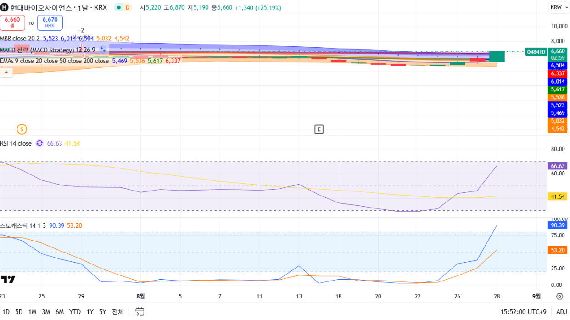Click the green 5,617 EMA price label
This screenshot has height=320, width=570.
pyautogui.click(x=558, y=90)
